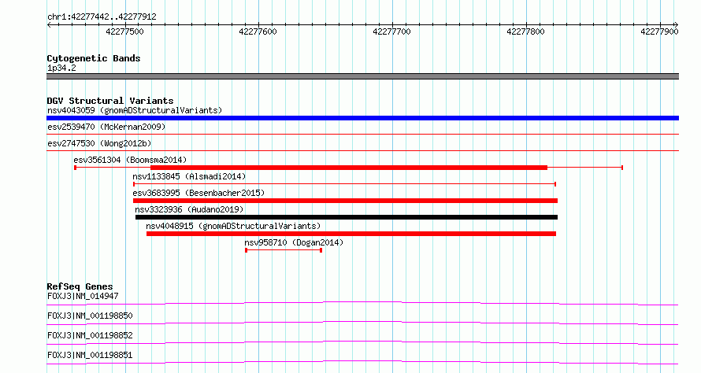Open the RefSeq Genes track title
The width and height of the screenshot is (701, 373).
tap(80, 286)
